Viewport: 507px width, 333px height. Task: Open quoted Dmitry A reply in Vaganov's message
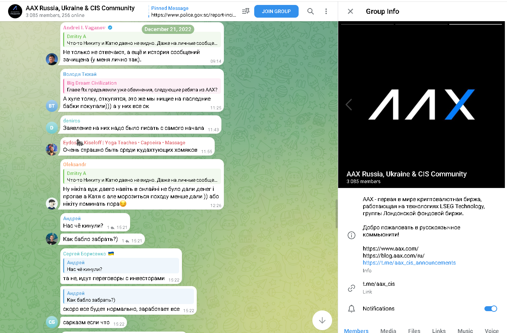tap(142, 40)
